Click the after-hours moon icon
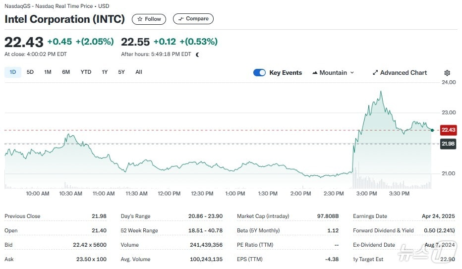Screen dimensions: 462x269 pos(197,54)
